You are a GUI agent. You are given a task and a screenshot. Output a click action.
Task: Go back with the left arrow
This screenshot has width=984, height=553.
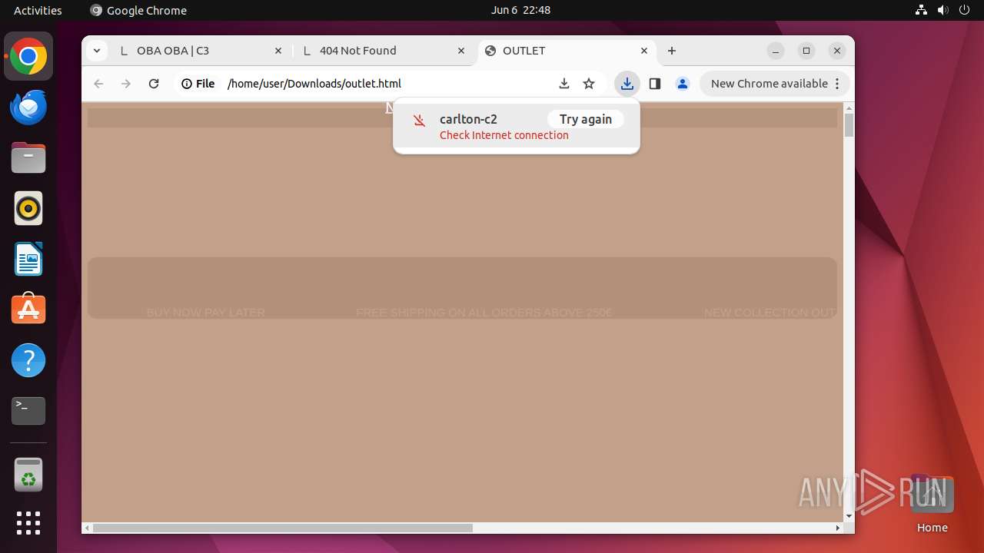coord(98,84)
